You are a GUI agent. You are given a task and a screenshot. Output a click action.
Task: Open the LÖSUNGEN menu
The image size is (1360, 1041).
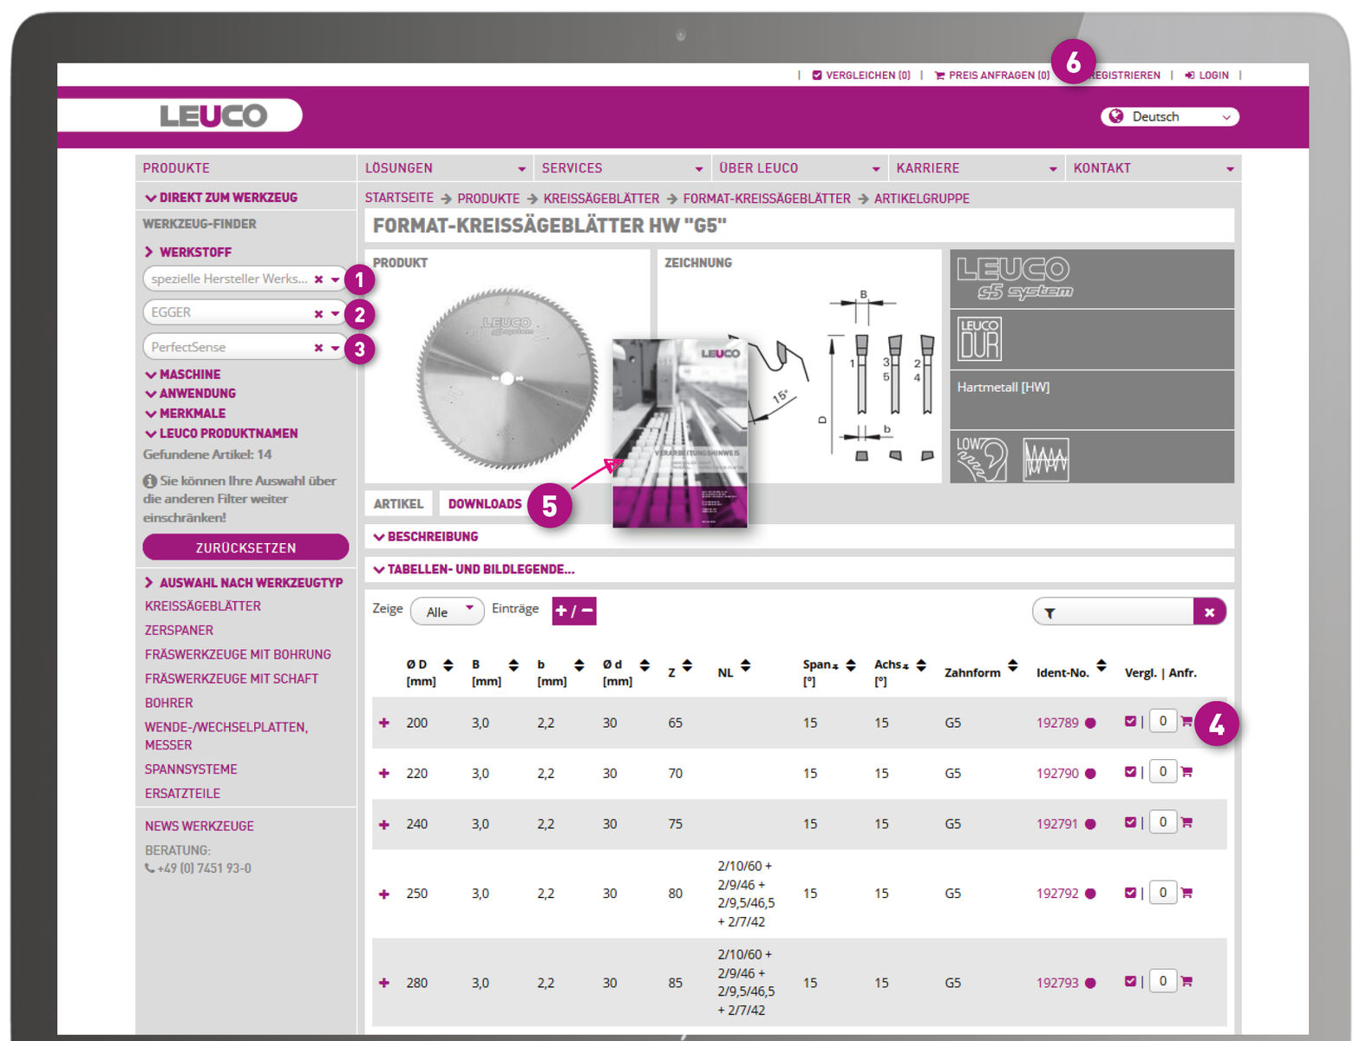pyautogui.click(x=445, y=168)
